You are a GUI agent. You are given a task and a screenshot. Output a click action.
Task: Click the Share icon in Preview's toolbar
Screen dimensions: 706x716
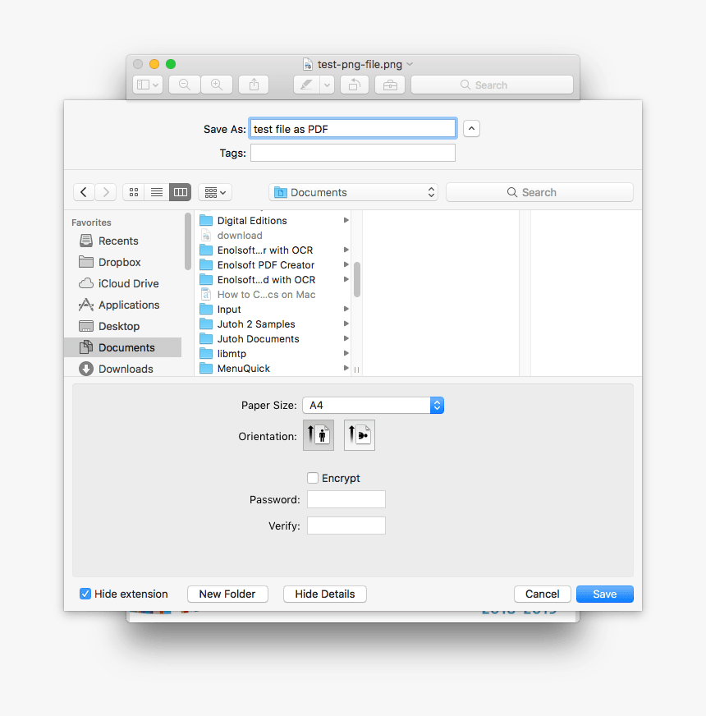click(253, 84)
